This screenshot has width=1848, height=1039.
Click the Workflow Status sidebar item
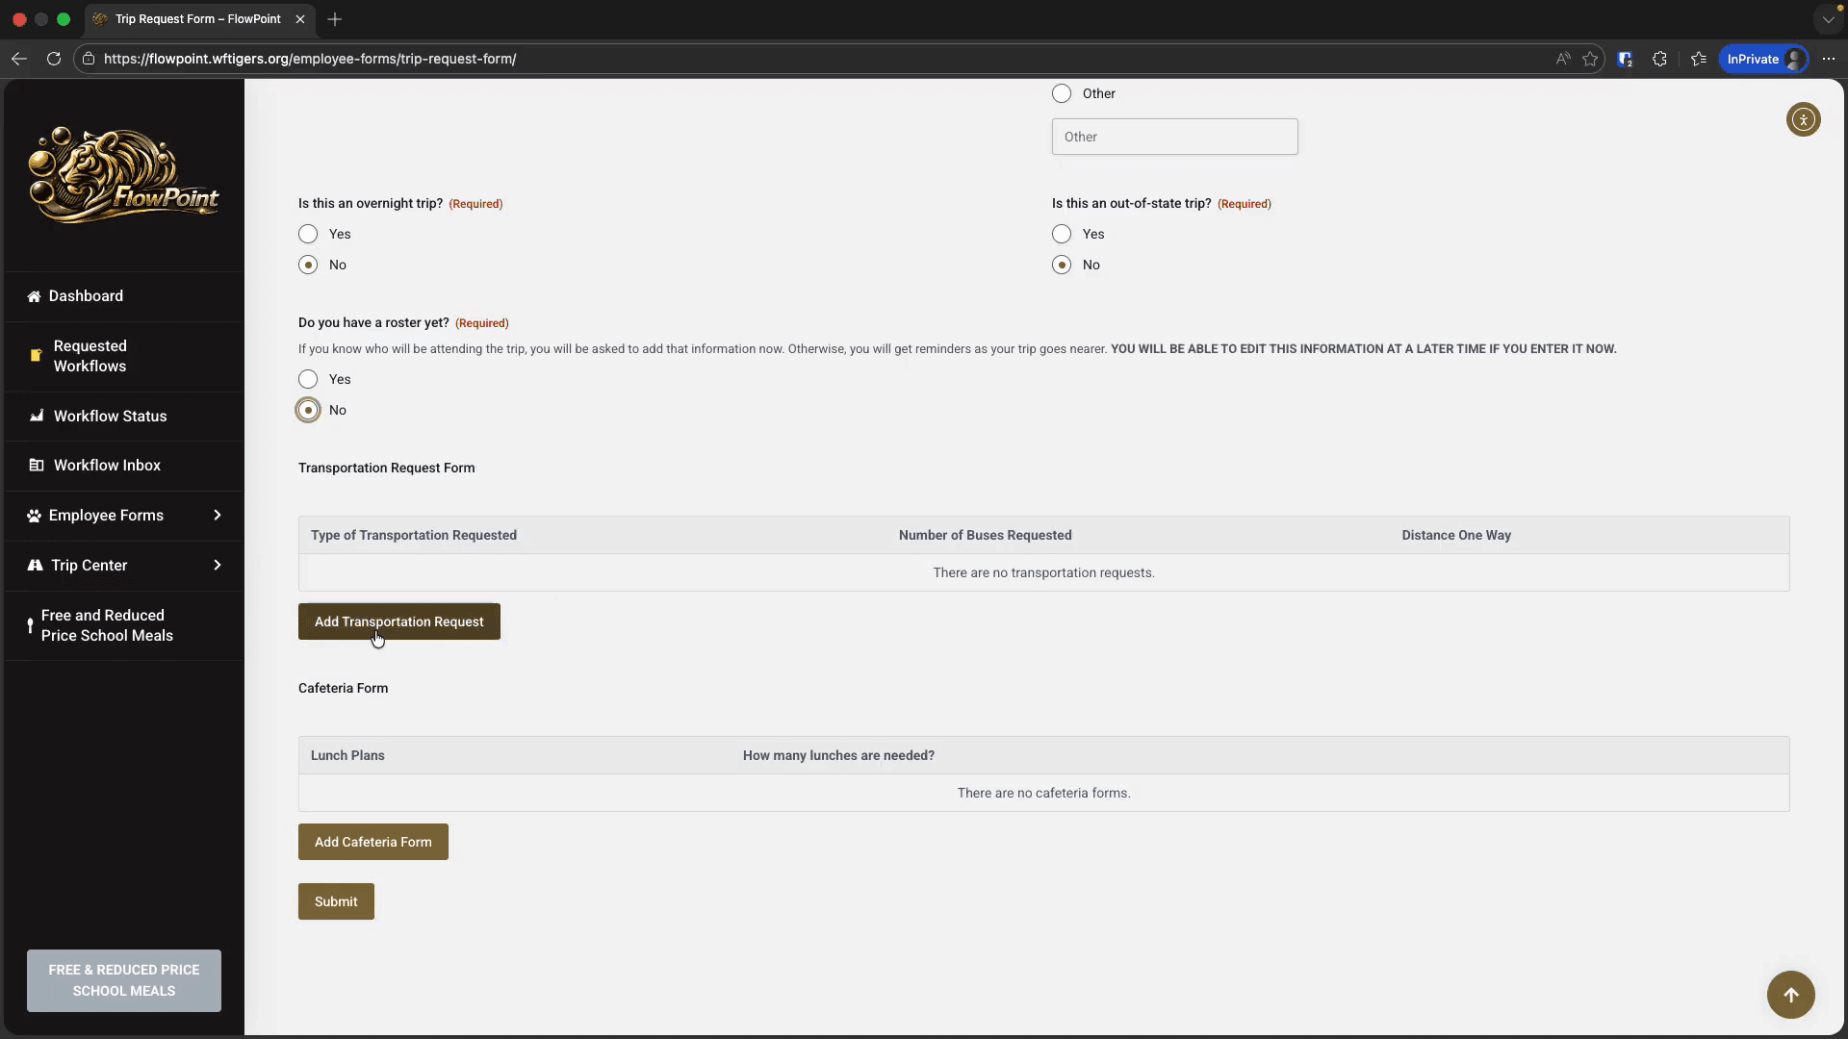pyautogui.click(x=123, y=416)
